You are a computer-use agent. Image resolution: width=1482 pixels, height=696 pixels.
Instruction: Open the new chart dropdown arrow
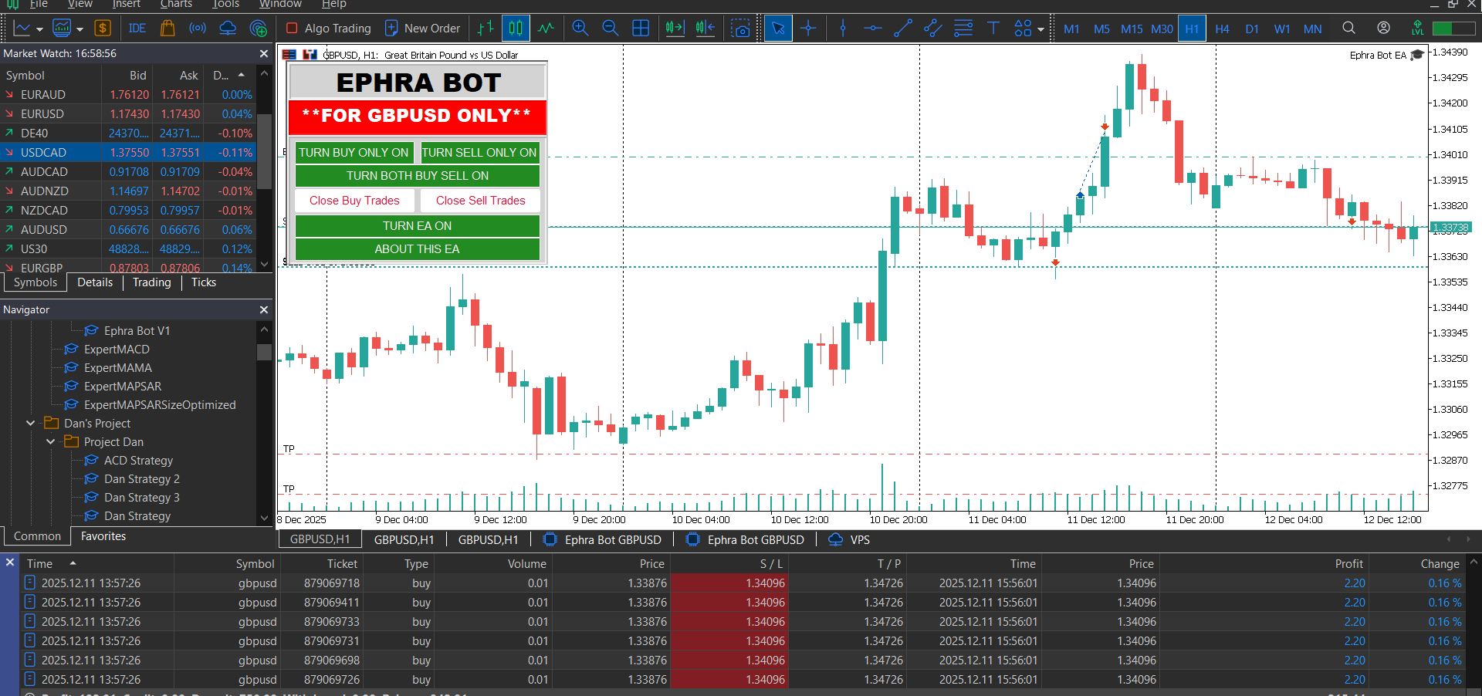click(x=39, y=29)
